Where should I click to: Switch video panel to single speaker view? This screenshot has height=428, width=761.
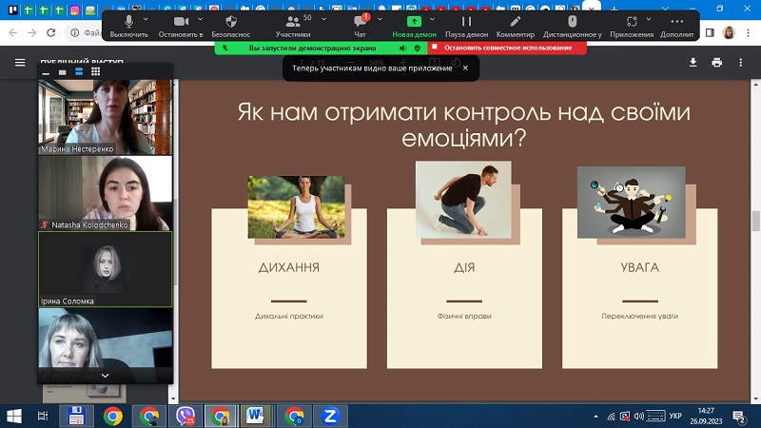pyautogui.click(x=62, y=72)
